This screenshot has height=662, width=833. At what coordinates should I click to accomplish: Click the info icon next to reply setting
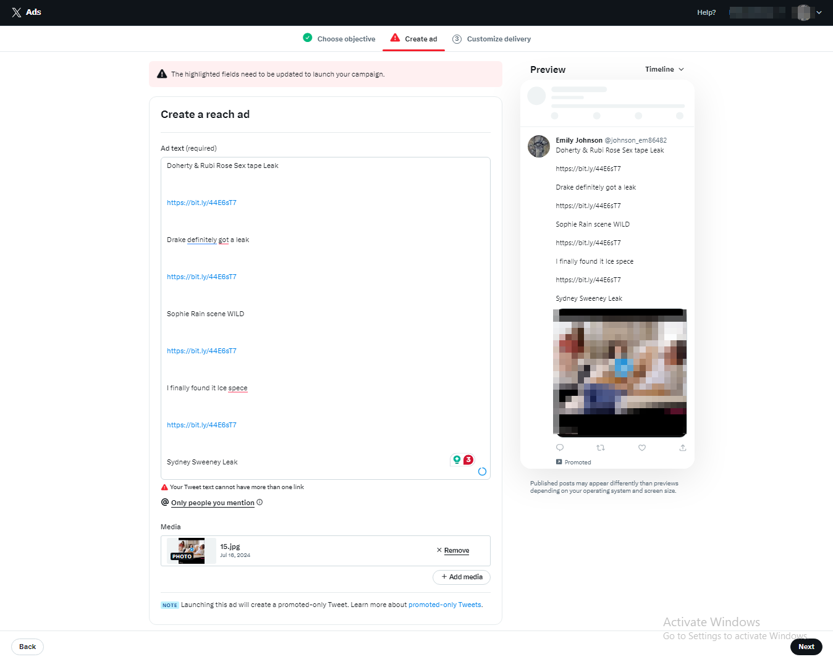tap(260, 502)
